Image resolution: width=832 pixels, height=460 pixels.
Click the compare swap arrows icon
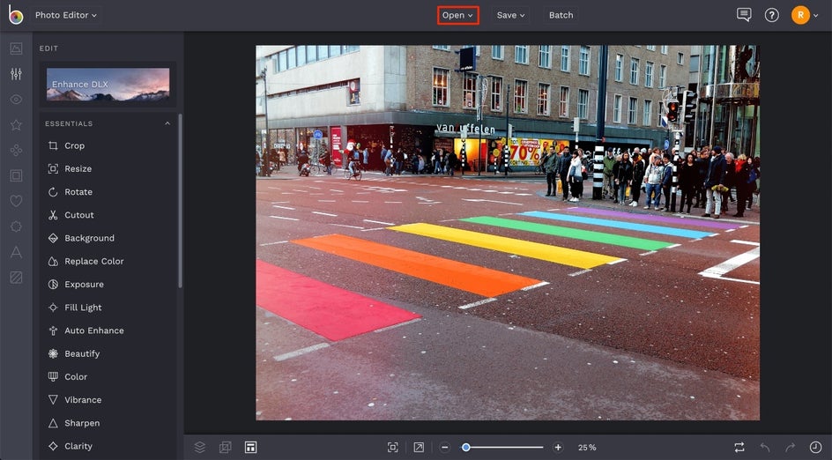pyautogui.click(x=739, y=448)
